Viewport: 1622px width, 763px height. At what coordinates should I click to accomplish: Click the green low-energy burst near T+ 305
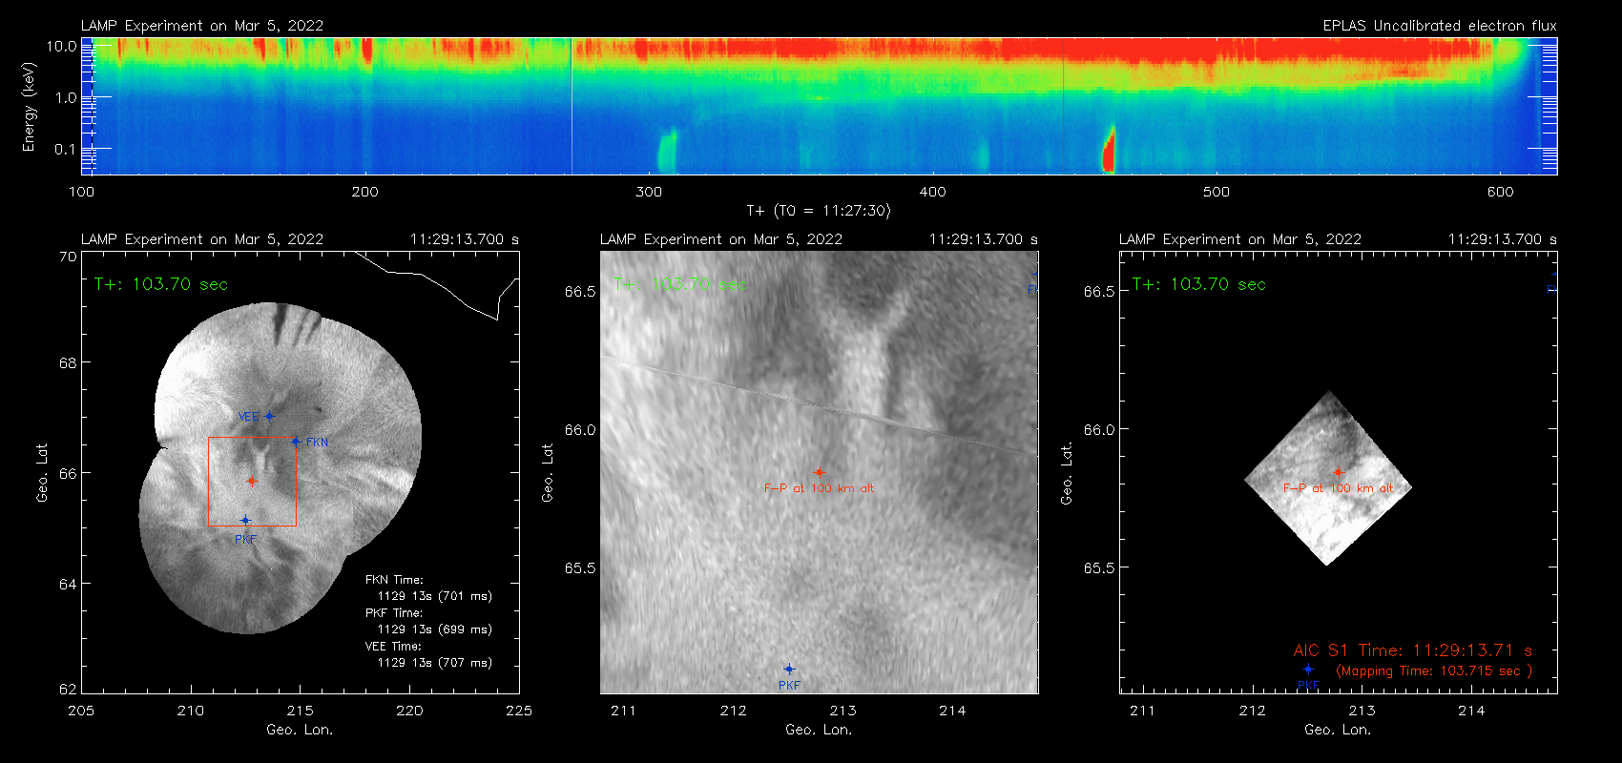point(667,153)
